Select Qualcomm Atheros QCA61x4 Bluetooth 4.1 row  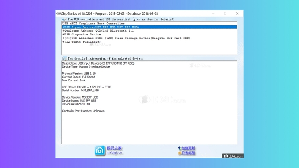149,31
